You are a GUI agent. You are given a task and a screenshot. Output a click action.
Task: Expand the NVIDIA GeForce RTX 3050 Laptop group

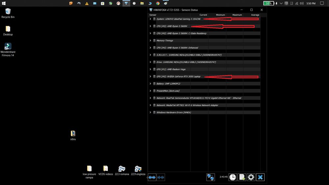pos(150,77)
